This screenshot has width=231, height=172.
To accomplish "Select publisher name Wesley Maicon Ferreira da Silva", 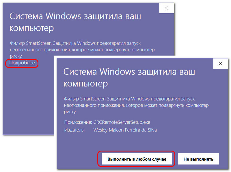I will coord(125,130).
